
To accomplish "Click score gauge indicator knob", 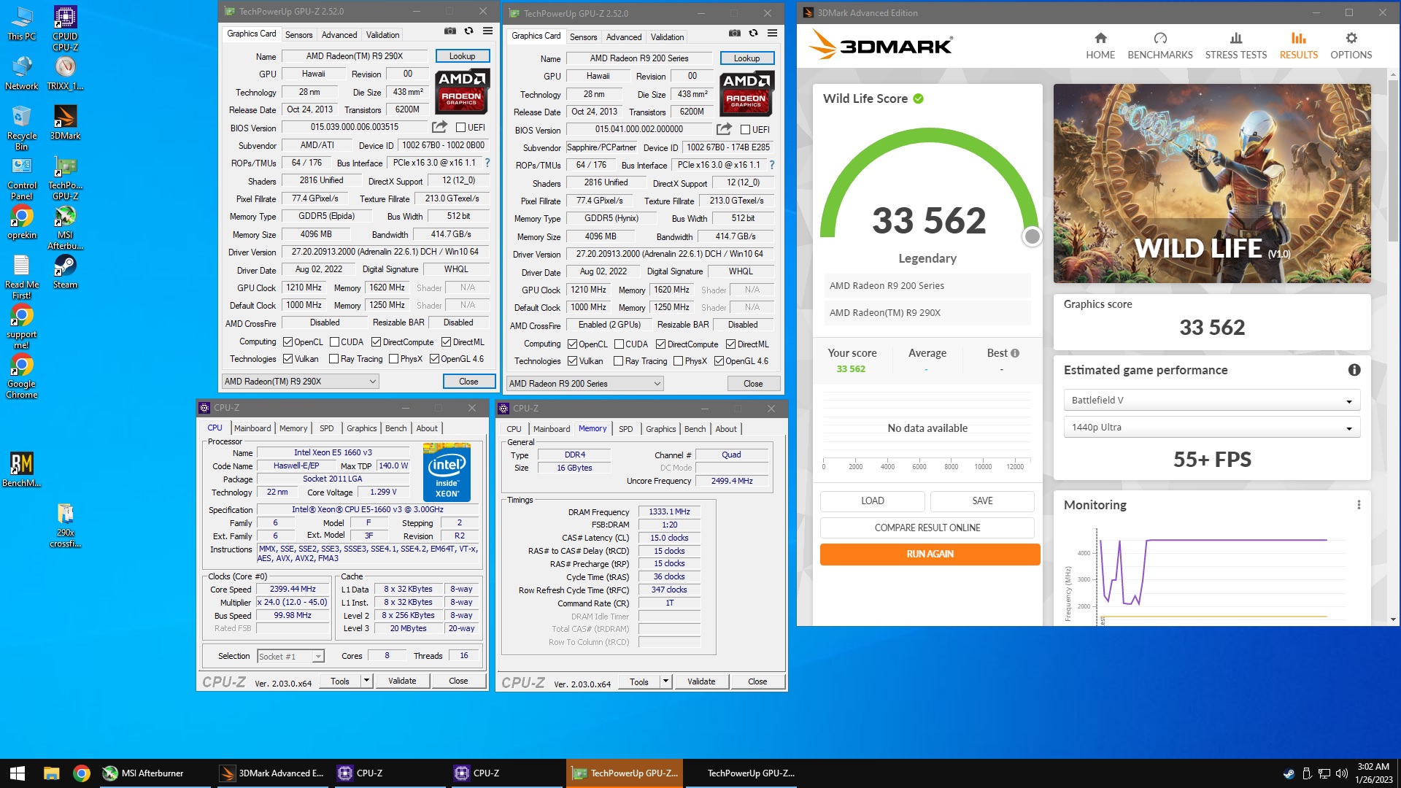I will 1032,236.
